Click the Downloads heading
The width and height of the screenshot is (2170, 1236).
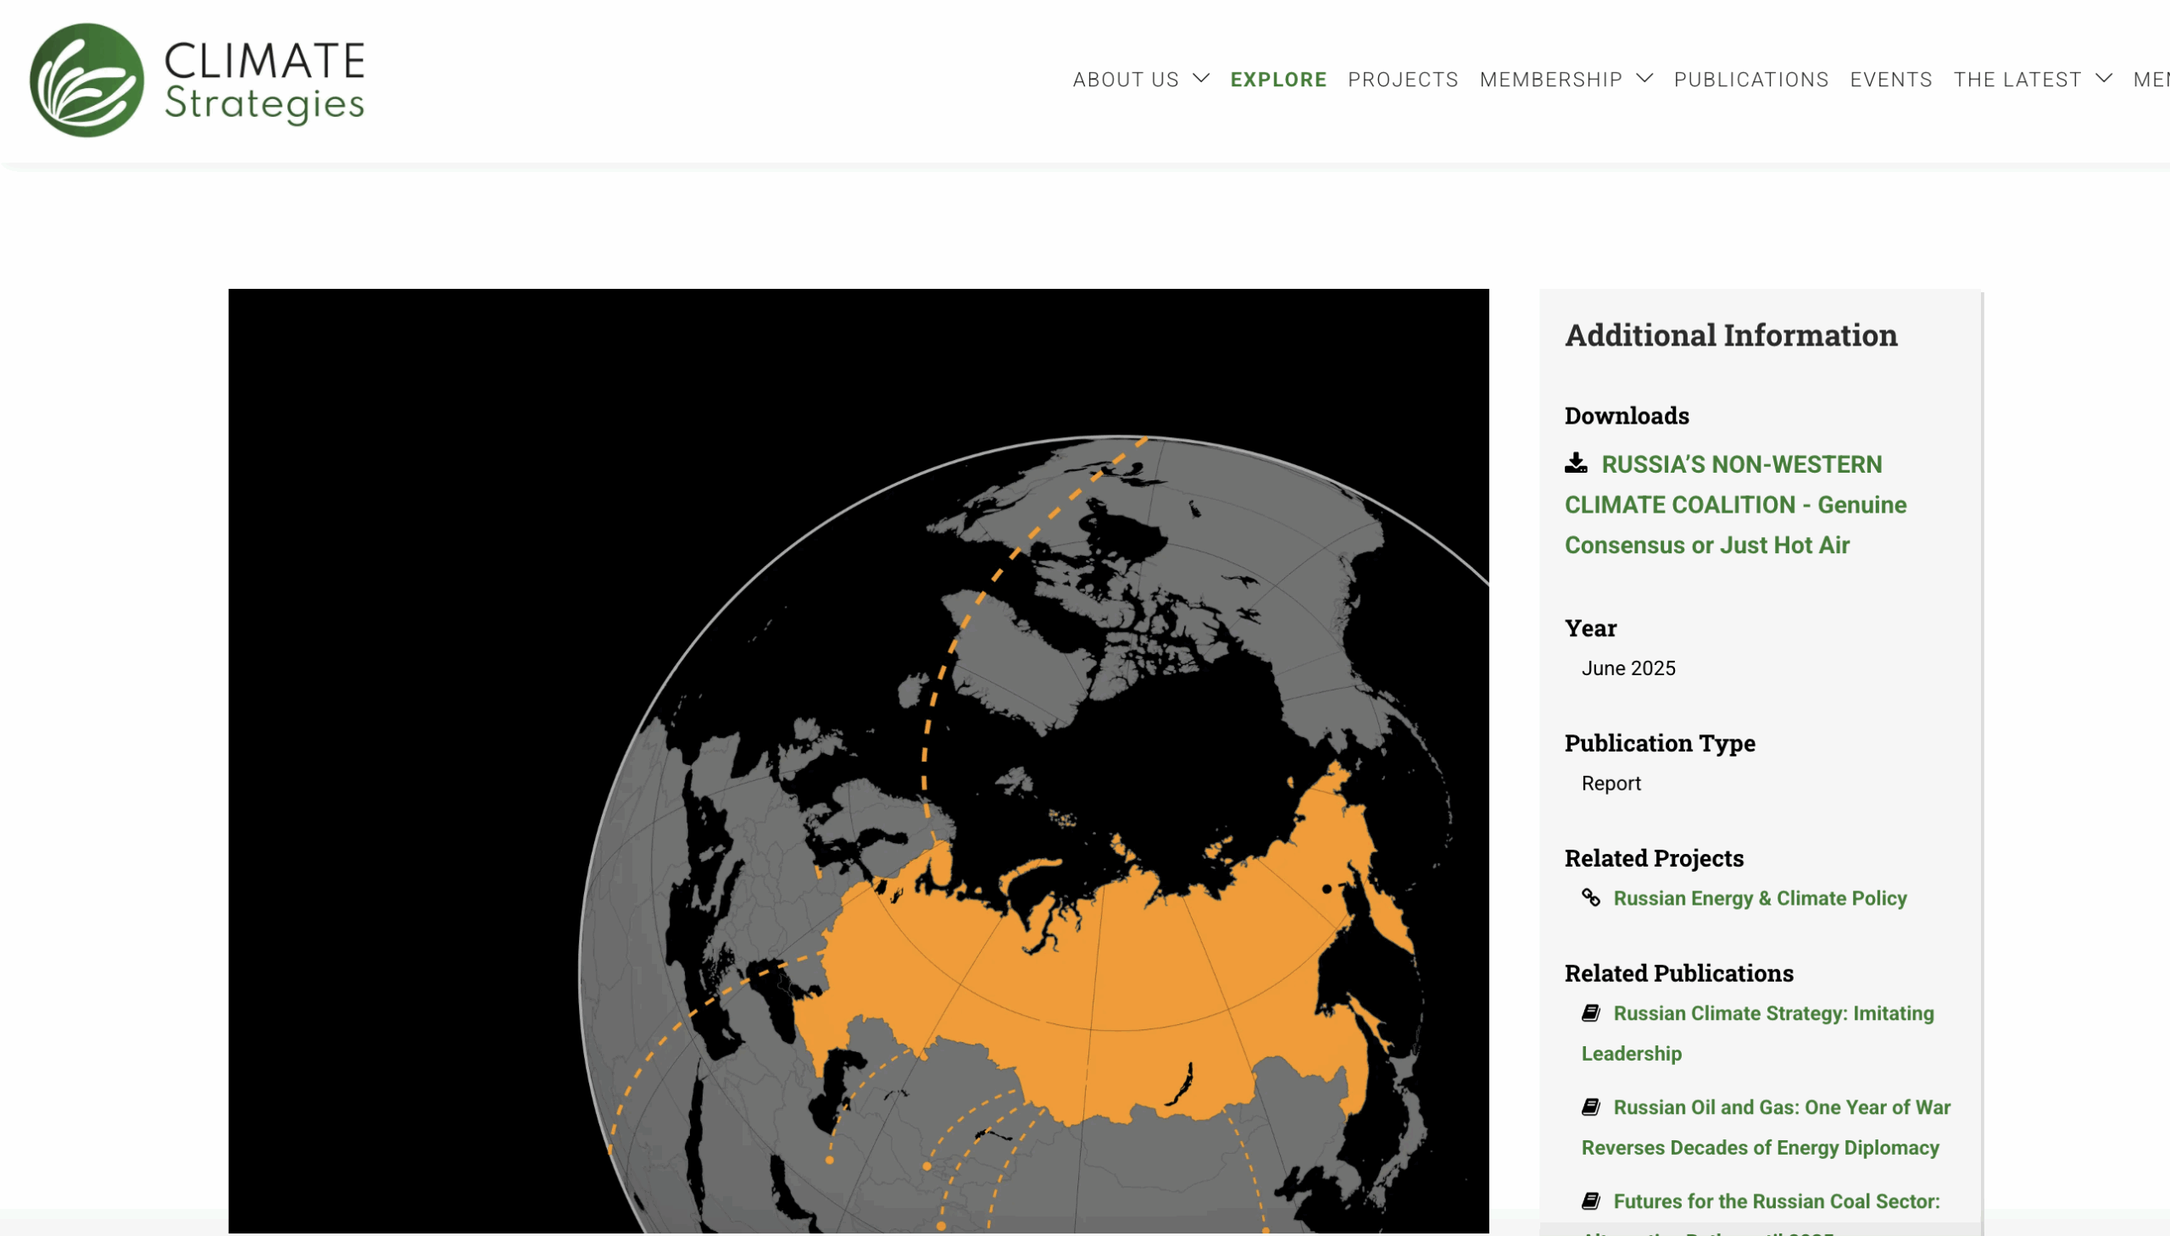(1627, 415)
